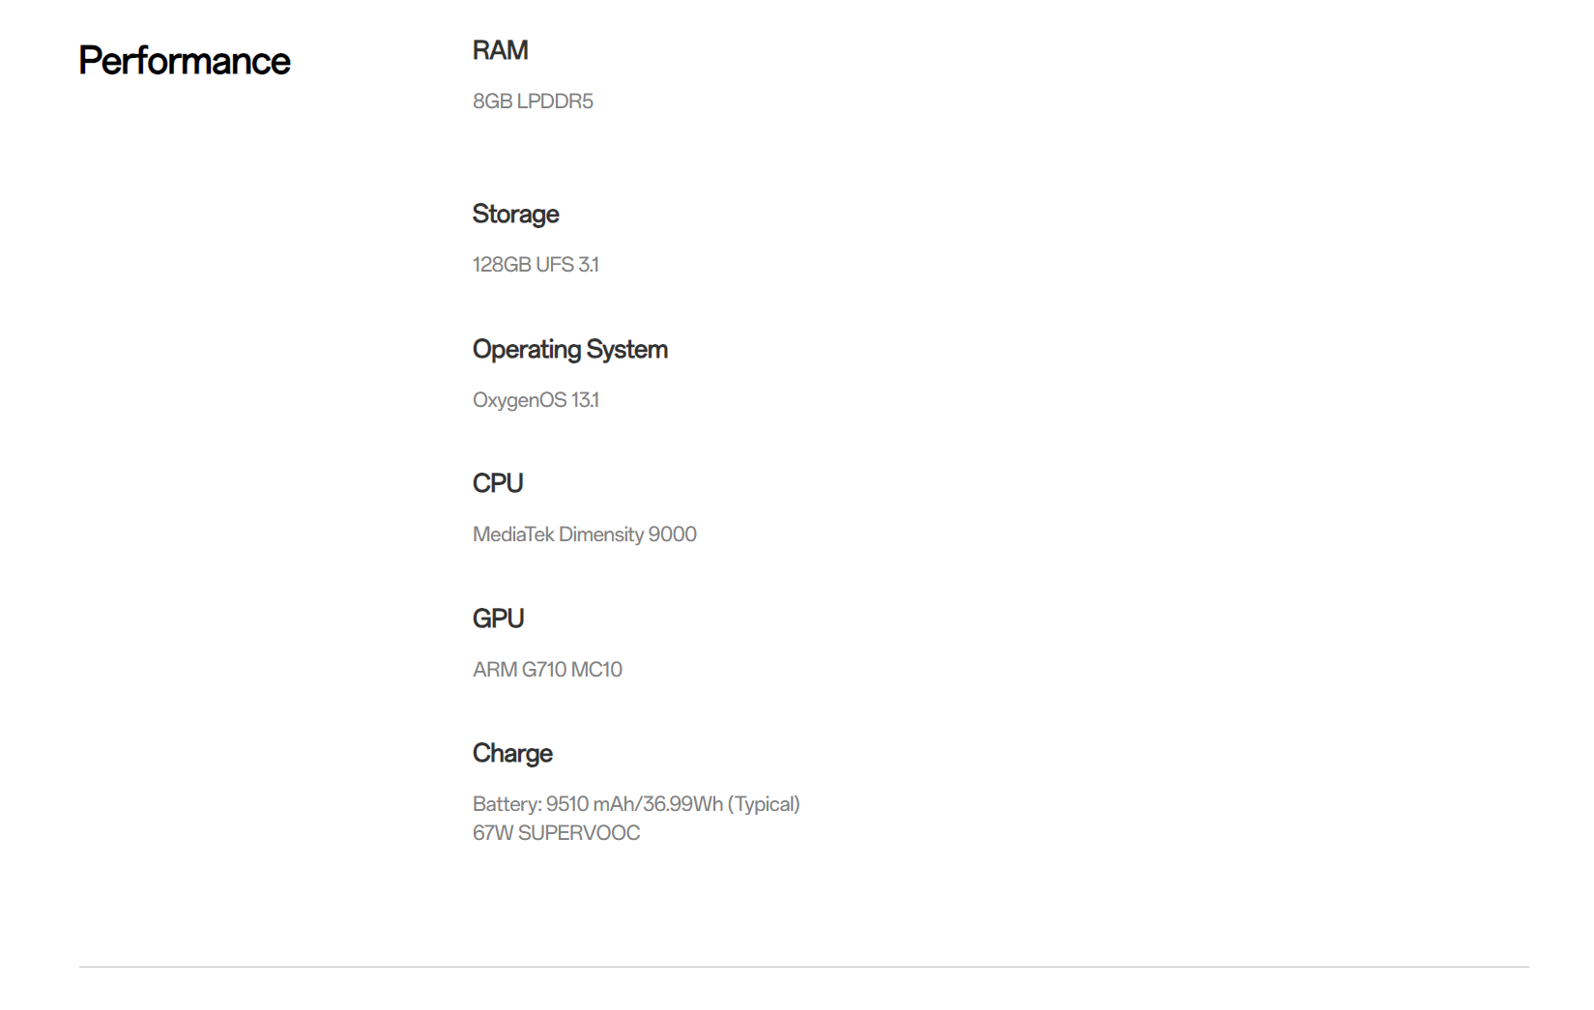This screenshot has width=1594, height=1010.
Task: Select the 8GB LPDDR5 value text
Action: 533,101
